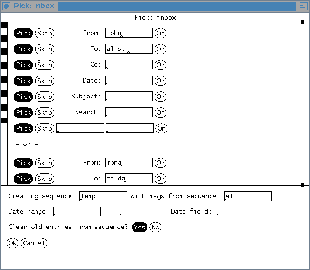
Task: Click the Cancel button
Action: pyautogui.click(x=34, y=243)
